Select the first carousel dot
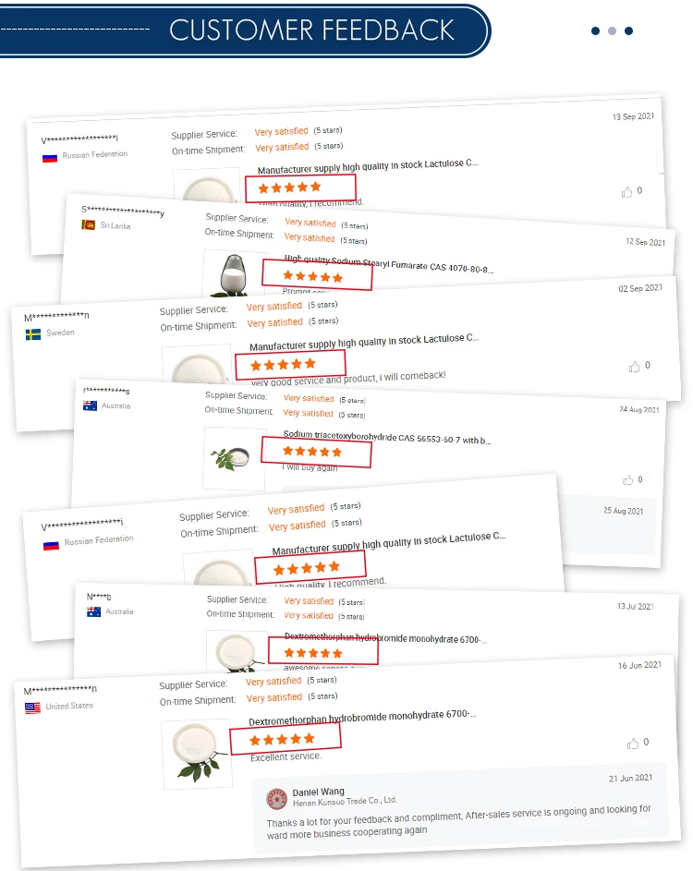This screenshot has height=871, width=693. coord(595,31)
